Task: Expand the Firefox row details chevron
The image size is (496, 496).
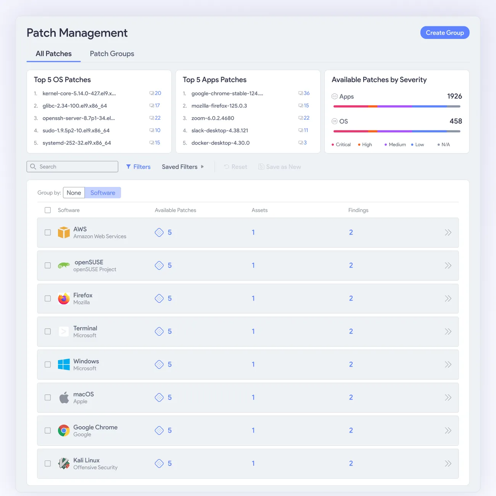Action: coord(448,298)
